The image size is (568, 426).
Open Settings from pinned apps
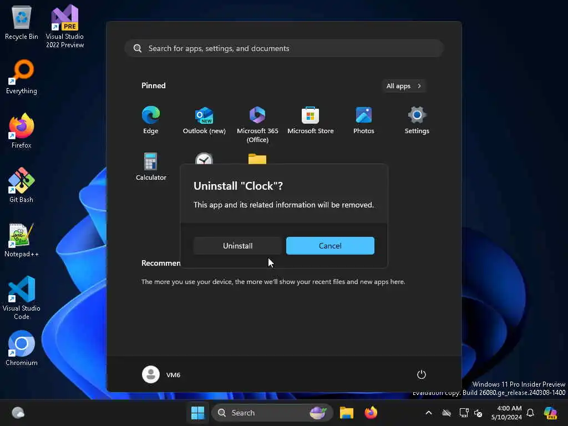click(417, 120)
